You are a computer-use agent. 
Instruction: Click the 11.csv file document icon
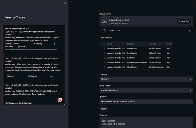(104, 31)
